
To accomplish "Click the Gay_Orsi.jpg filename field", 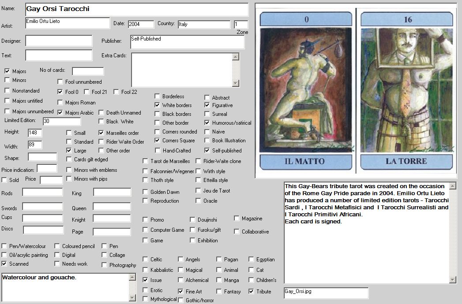I will [x=326, y=293].
